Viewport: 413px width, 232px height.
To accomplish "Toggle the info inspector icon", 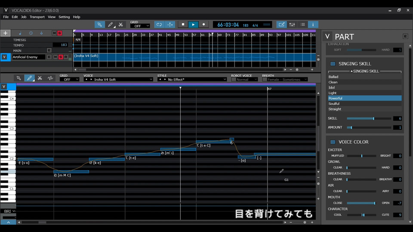I will (x=313, y=24).
